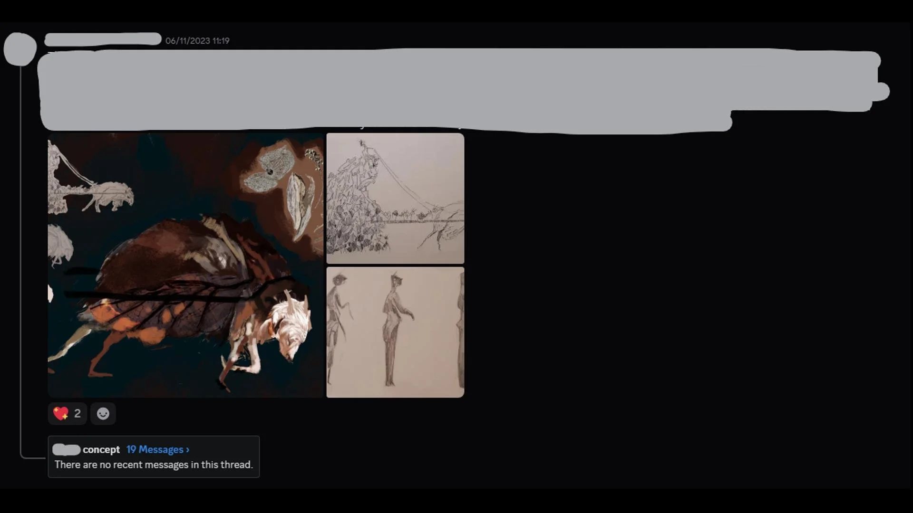The width and height of the screenshot is (913, 513).
Task: Toggle the sparkling heart reaction
Action: (61, 414)
